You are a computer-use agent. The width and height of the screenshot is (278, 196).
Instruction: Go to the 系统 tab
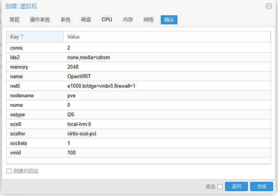point(66,20)
